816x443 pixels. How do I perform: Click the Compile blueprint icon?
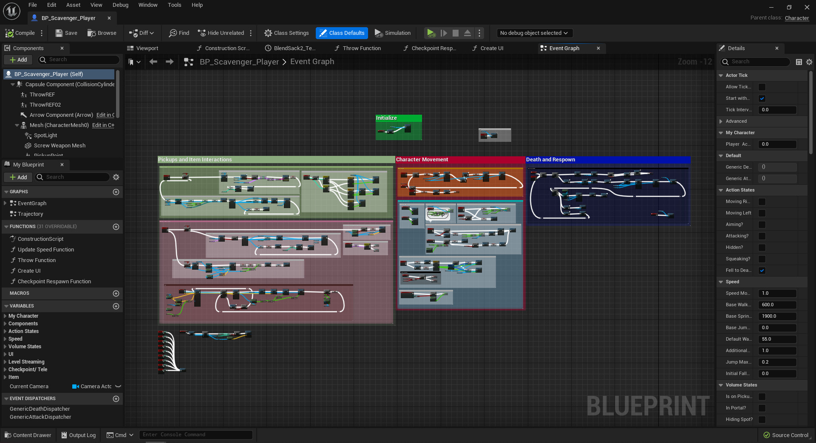10,33
